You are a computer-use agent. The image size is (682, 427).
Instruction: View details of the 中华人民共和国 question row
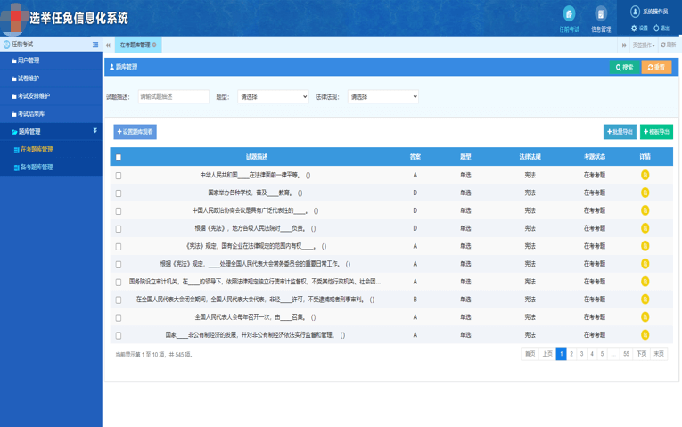[645, 175]
